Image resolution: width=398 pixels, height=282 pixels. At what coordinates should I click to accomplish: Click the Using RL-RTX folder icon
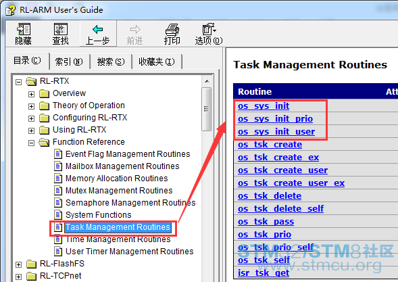[x=44, y=130]
